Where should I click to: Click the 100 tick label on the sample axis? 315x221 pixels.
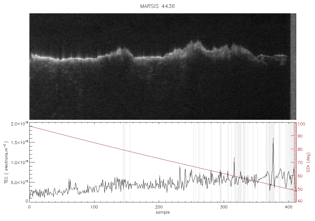(94, 207)
